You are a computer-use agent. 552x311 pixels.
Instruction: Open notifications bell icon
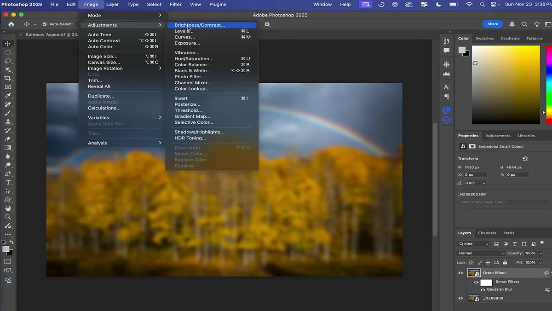pos(512,24)
